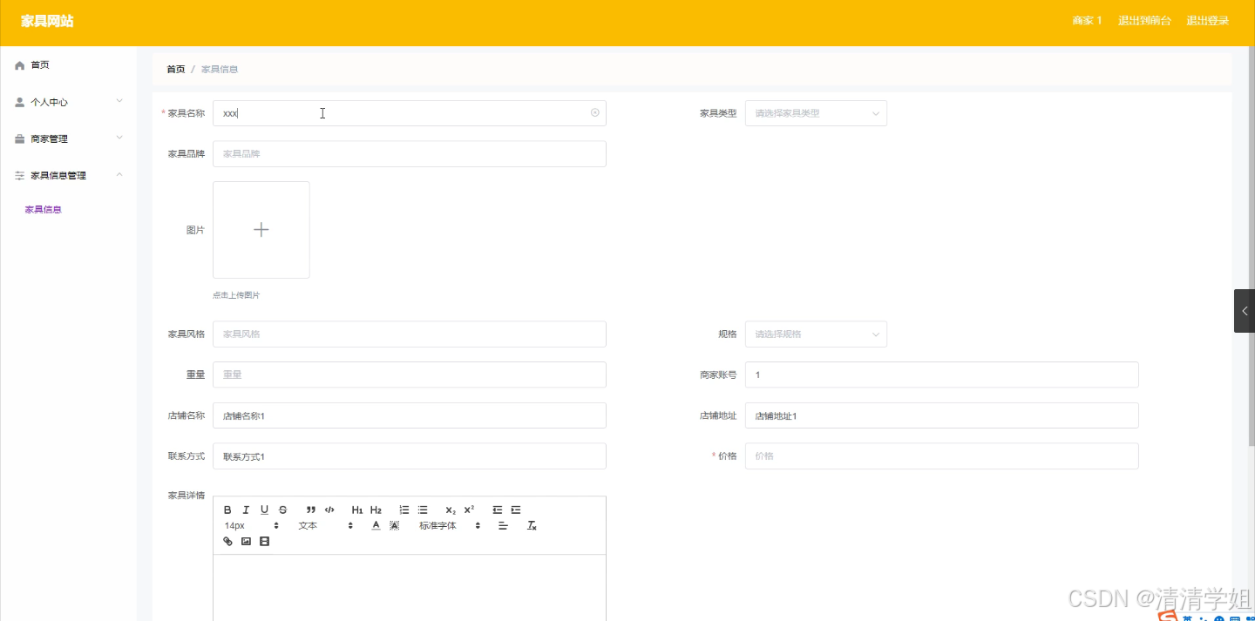Insert an ordered list in the editor
This screenshot has height=621, width=1255.
404,510
